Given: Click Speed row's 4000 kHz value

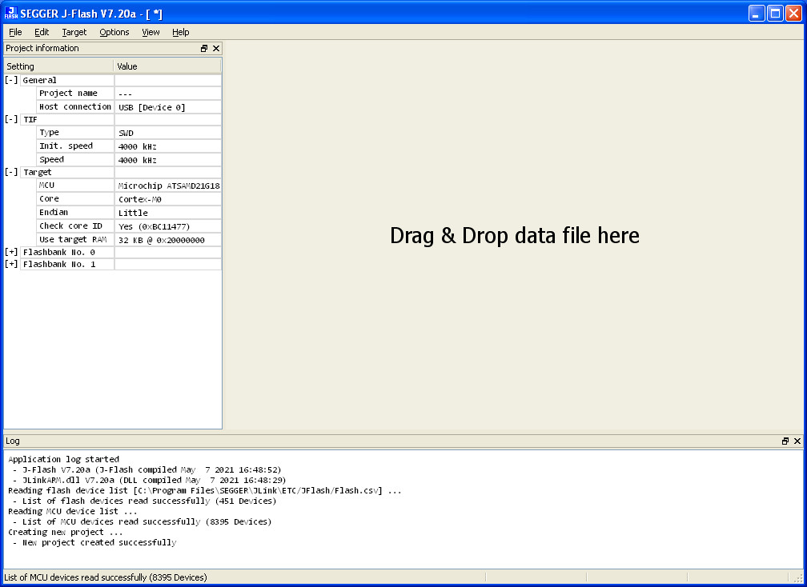Looking at the screenshot, I should [x=168, y=160].
